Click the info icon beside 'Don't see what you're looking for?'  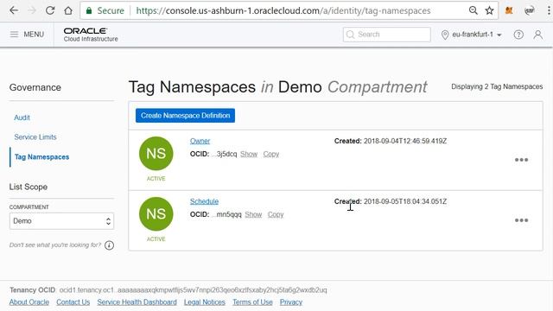click(110, 245)
